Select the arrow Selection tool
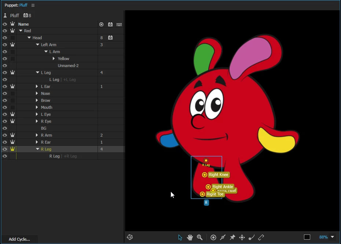This screenshot has height=244, width=341. pyautogui.click(x=180, y=237)
